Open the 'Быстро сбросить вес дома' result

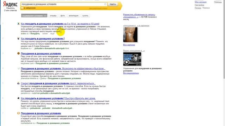58,98
